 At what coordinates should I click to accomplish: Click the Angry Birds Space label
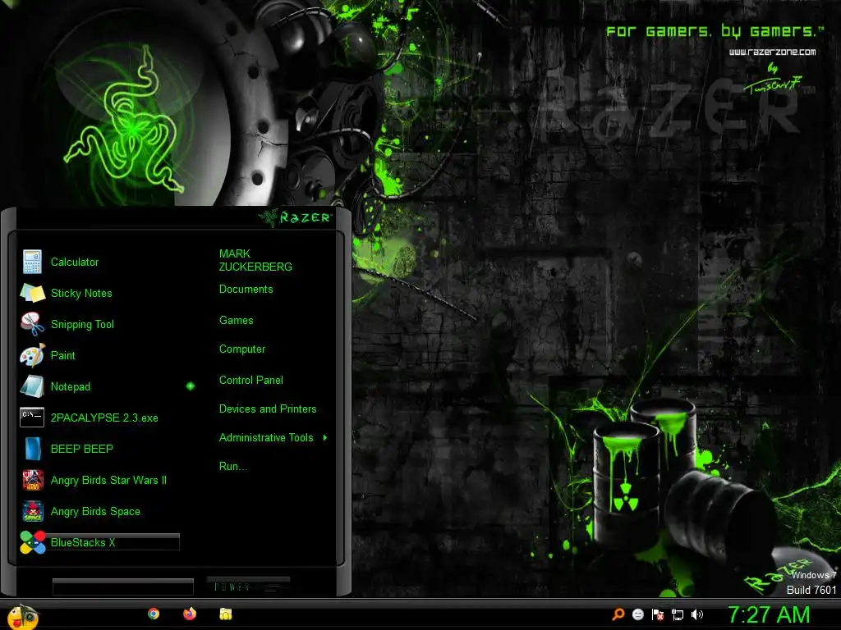click(x=95, y=512)
